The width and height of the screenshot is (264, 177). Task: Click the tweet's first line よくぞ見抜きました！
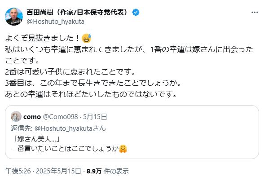pyautogui.click(x=43, y=38)
